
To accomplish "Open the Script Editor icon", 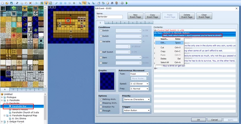I will point(107,3).
